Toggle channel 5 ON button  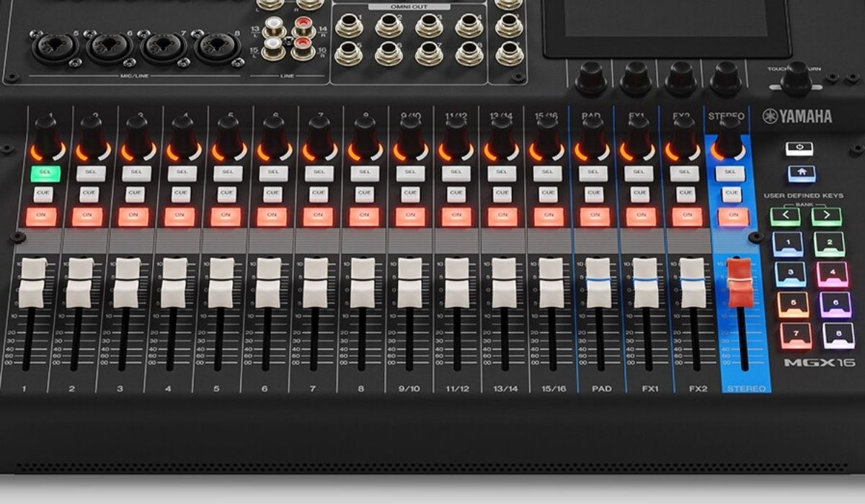[226, 216]
